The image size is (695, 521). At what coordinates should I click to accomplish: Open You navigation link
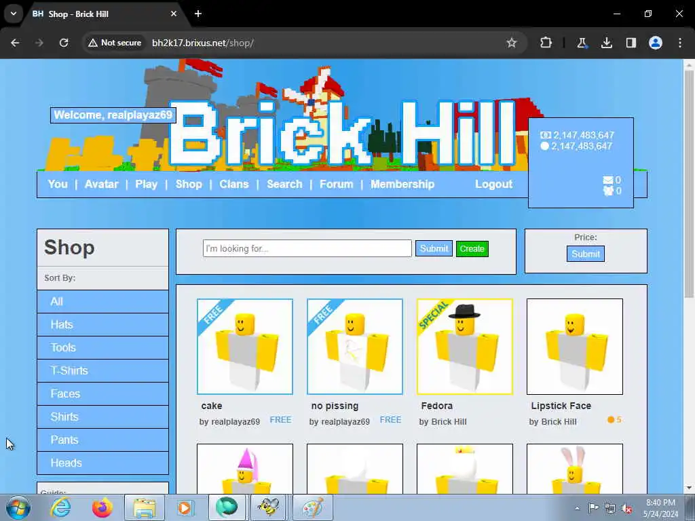click(x=58, y=185)
